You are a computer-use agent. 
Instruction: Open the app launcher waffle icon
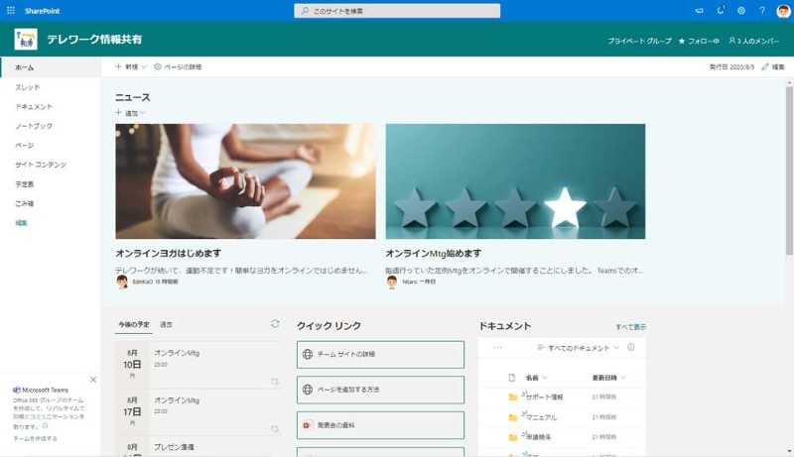point(11,11)
